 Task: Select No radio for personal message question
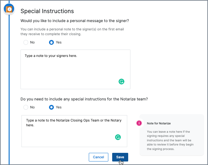coord(26,42)
